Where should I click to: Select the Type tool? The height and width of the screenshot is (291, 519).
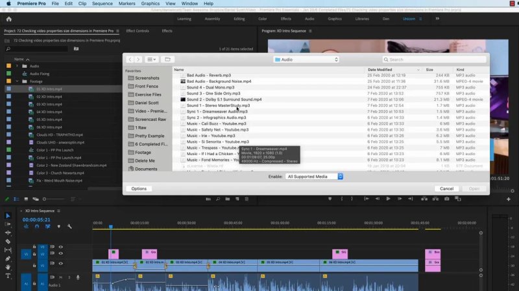pos(8,276)
